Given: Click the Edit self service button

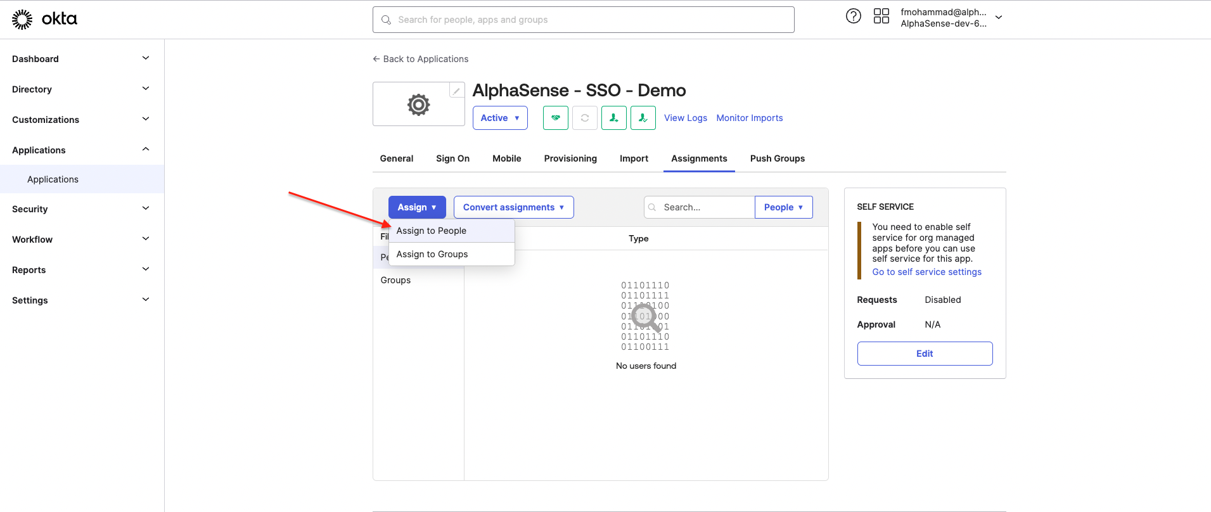Looking at the screenshot, I should tap(925, 354).
